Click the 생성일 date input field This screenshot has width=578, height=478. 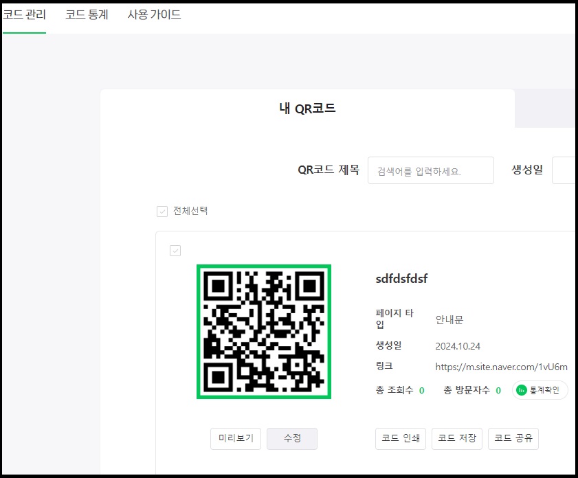tap(564, 170)
